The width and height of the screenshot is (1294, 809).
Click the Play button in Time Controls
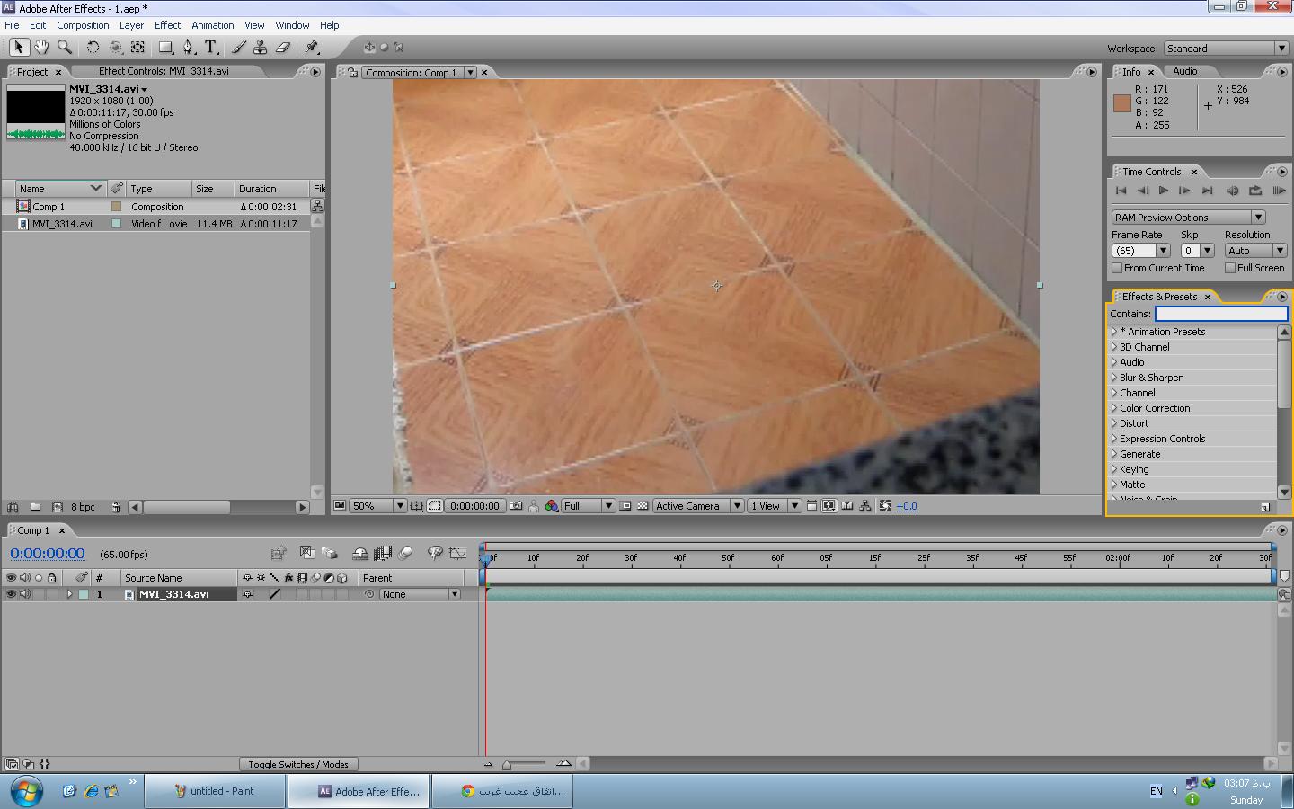click(x=1164, y=191)
